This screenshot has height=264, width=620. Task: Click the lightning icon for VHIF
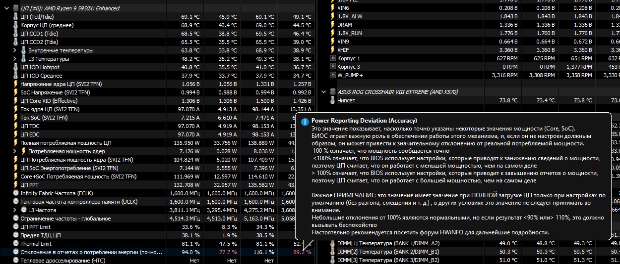point(332,50)
